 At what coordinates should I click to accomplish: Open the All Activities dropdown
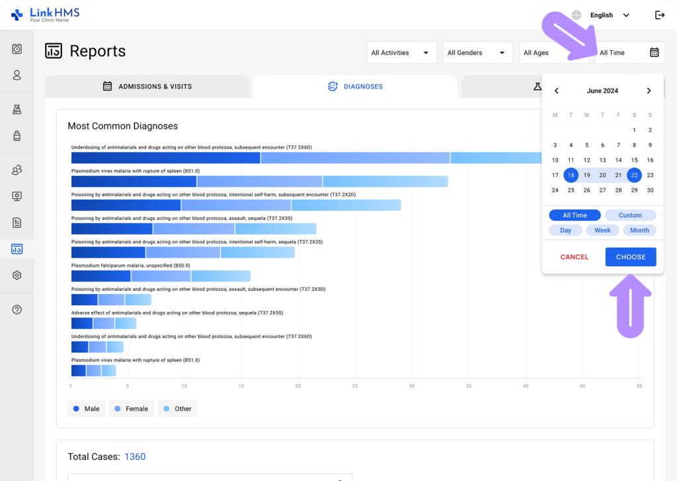point(401,52)
